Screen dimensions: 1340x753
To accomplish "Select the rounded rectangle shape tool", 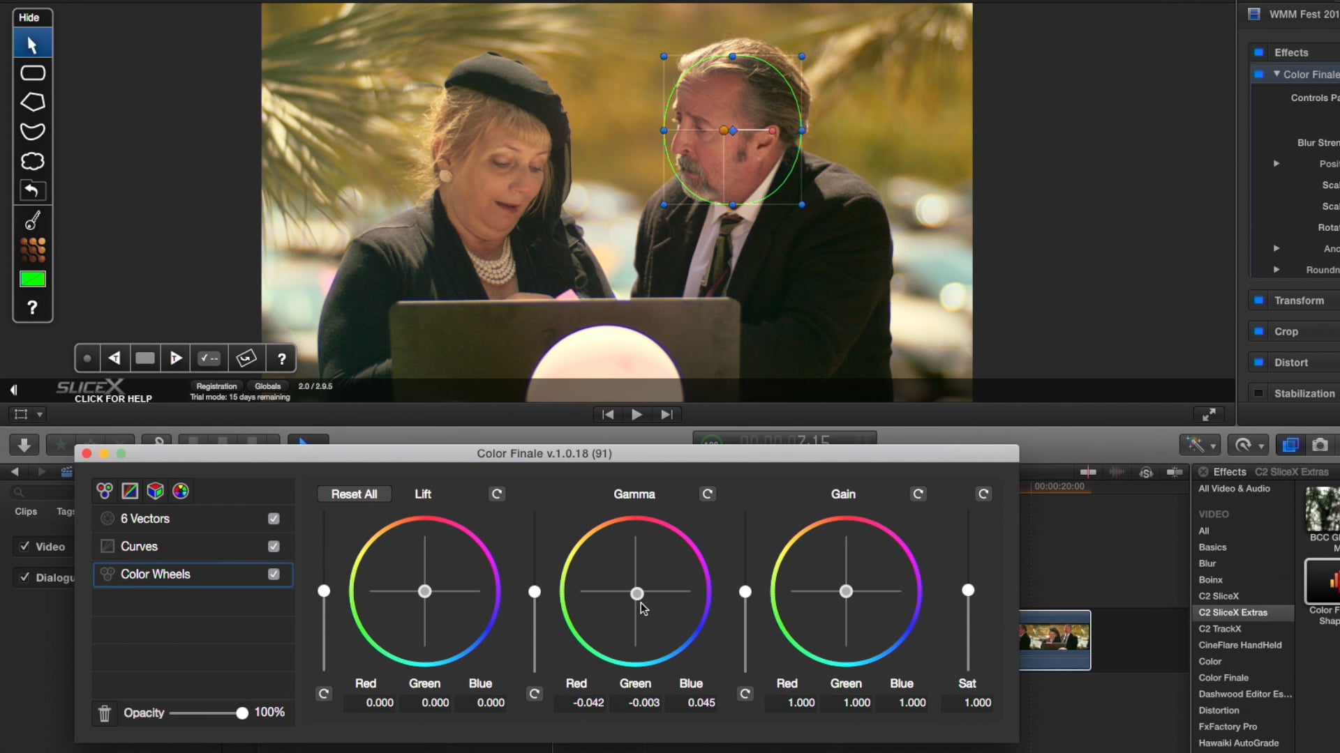I will pyautogui.click(x=32, y=73).
